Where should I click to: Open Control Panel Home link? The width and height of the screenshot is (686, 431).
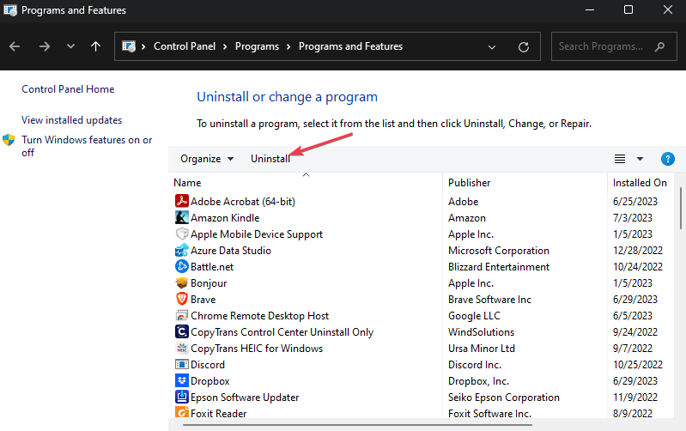(x=68, y=89)
